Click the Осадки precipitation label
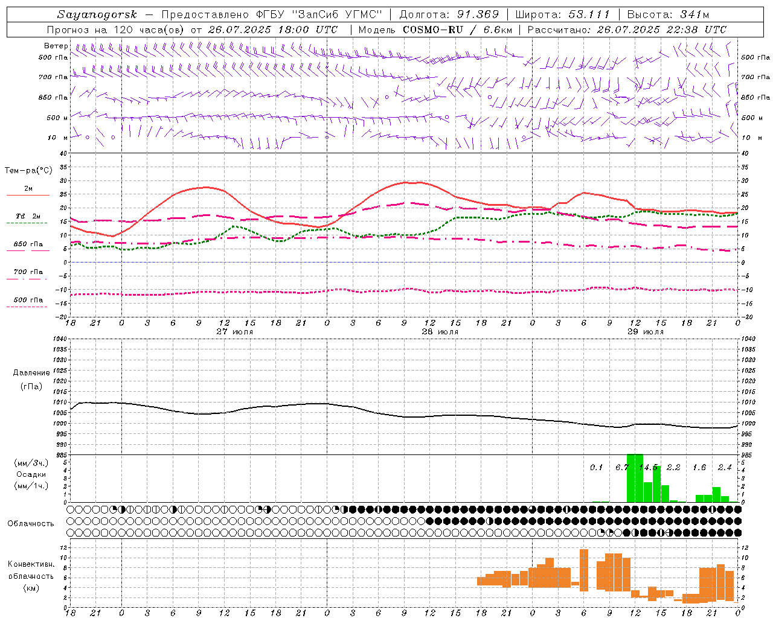Screen dimensions: 773x618 [x=31, y=474]
